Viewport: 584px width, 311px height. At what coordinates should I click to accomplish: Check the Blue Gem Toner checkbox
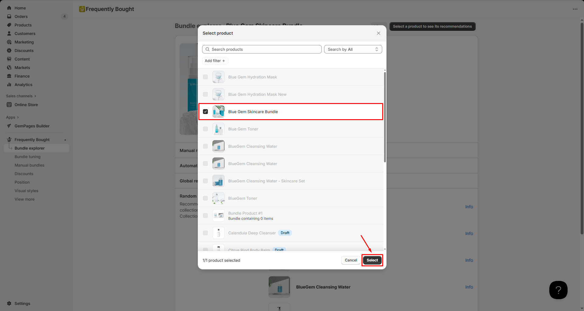click(x=205, y=129)
